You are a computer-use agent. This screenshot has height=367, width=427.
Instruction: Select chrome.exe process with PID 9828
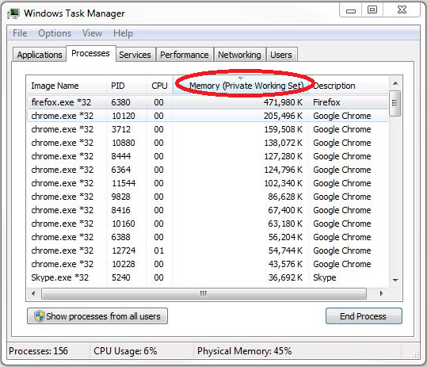[x=208, y=197]
